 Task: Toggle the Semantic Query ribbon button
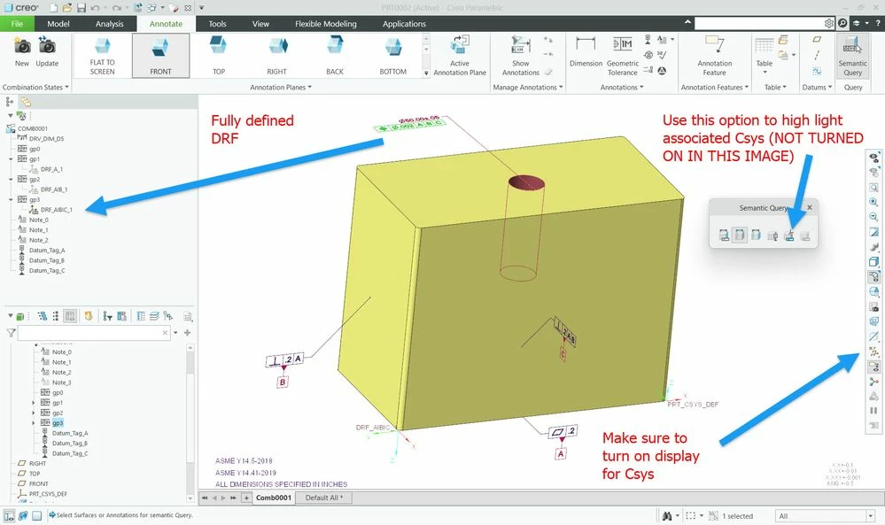click(852, 55)
